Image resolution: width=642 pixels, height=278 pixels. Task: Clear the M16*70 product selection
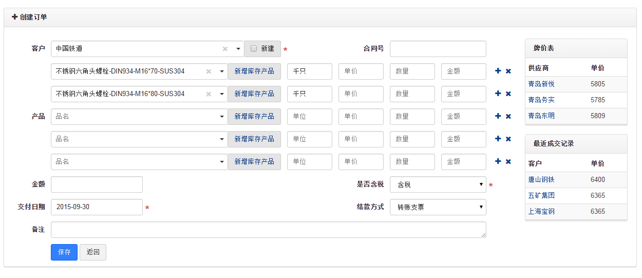point(209,71)
